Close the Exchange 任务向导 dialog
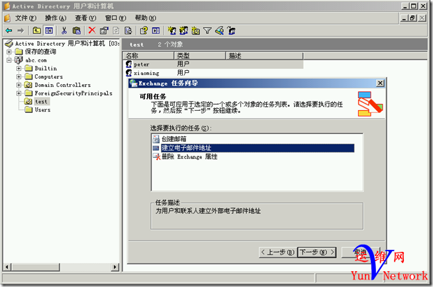Image resolution: width=433 pixels, height=287 pixels. click(380, 83)
